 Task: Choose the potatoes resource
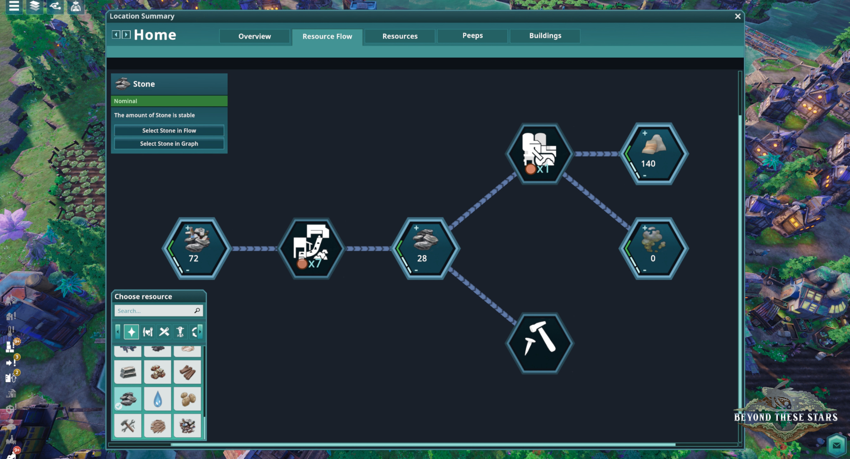coord(187,399)
